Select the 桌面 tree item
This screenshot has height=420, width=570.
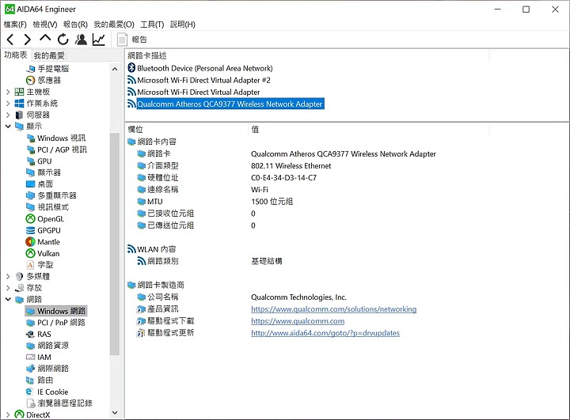(x=40, y=184)
